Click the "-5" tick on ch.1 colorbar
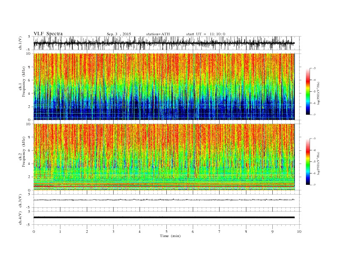The width and height of the screenshot is (337, 260). [314, 92]
